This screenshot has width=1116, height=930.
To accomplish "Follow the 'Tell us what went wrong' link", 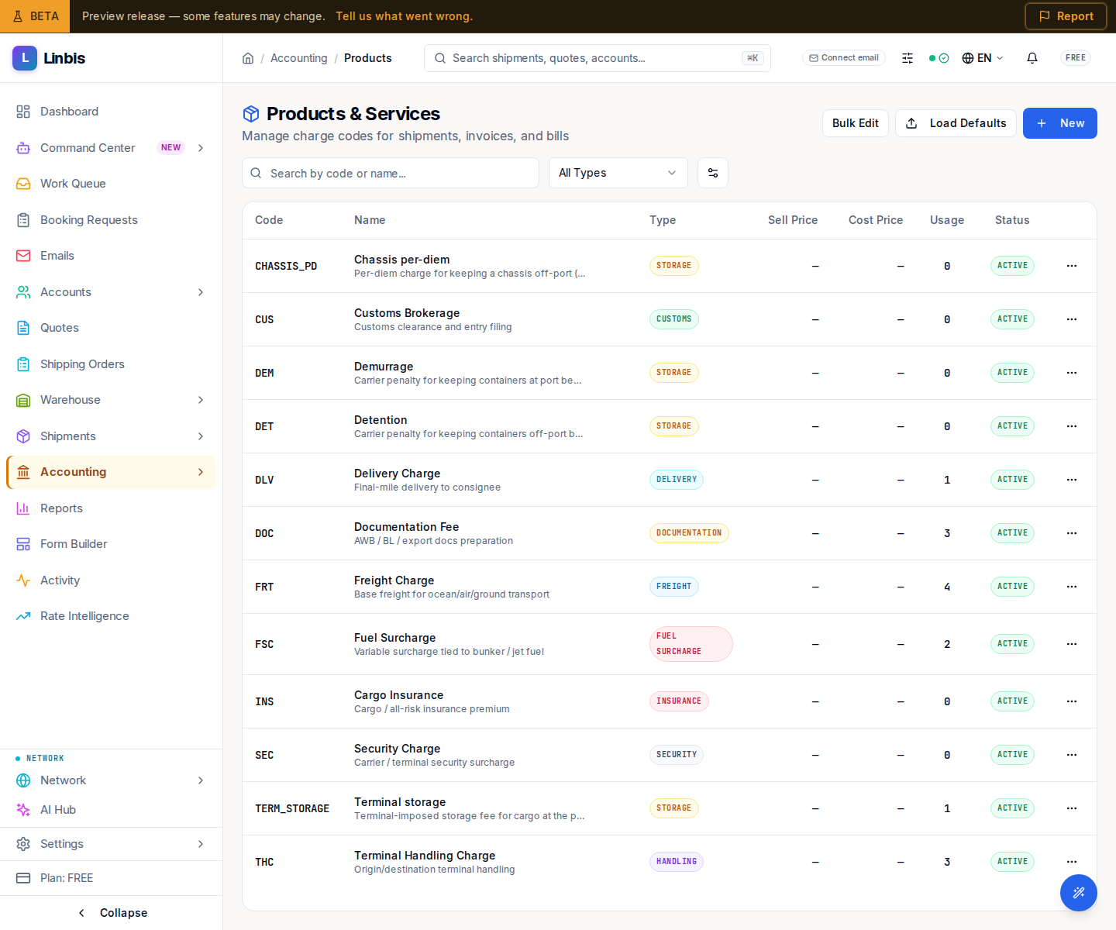I will [x=404, y=16].
